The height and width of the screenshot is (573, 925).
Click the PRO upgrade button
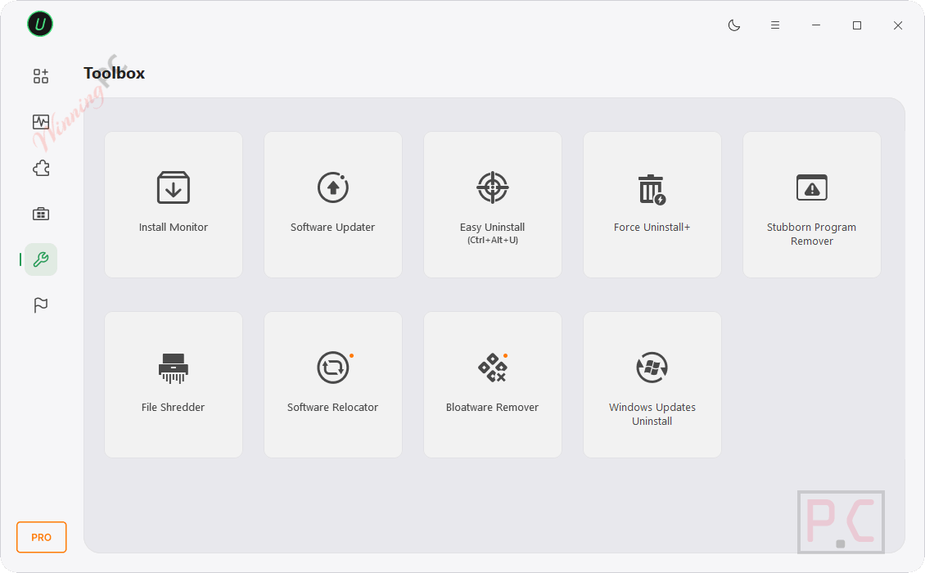tap(41, 537)
